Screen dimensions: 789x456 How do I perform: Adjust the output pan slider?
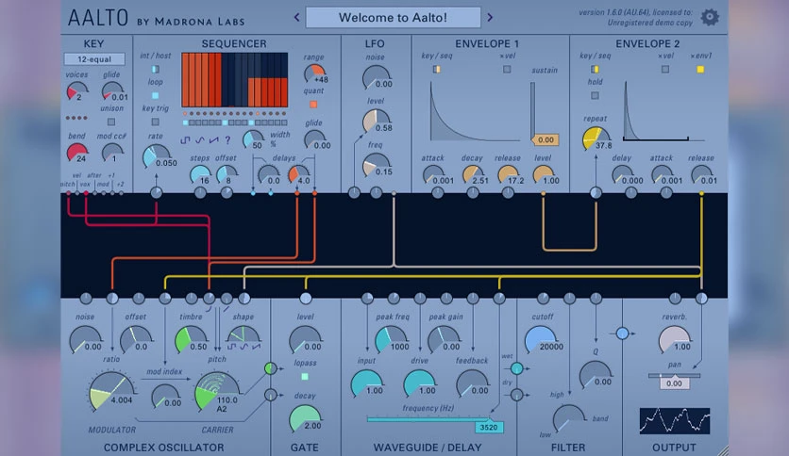click(674, 376)
